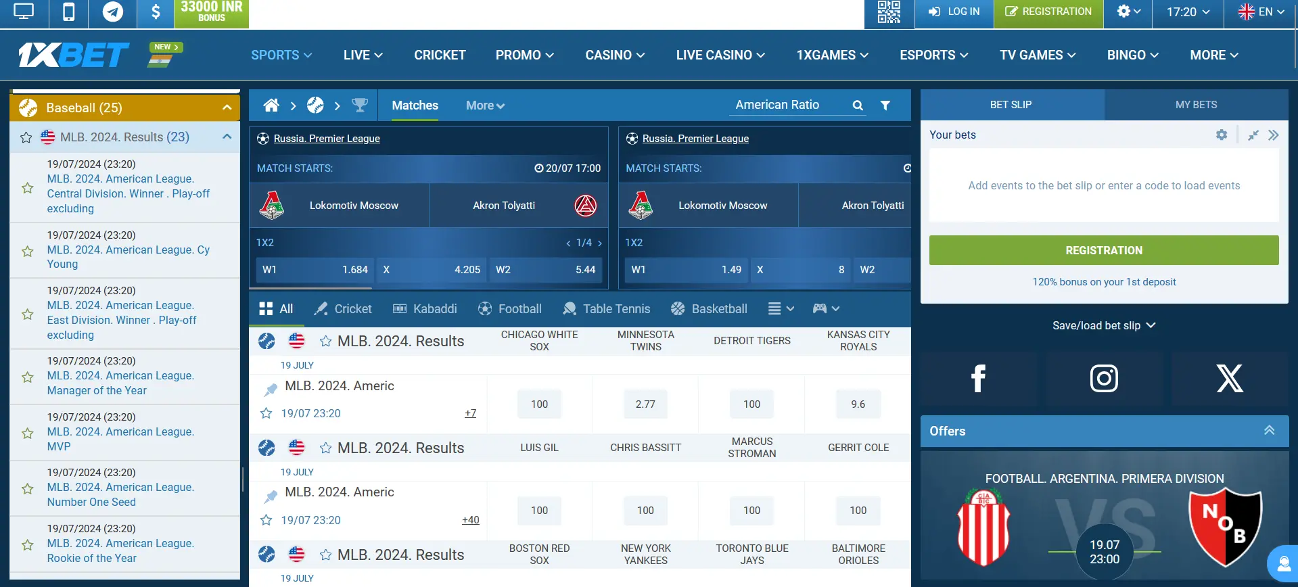Open the live chat support icon
The height and width of the screenshot is (587, 1298).
pos(1282,563)
